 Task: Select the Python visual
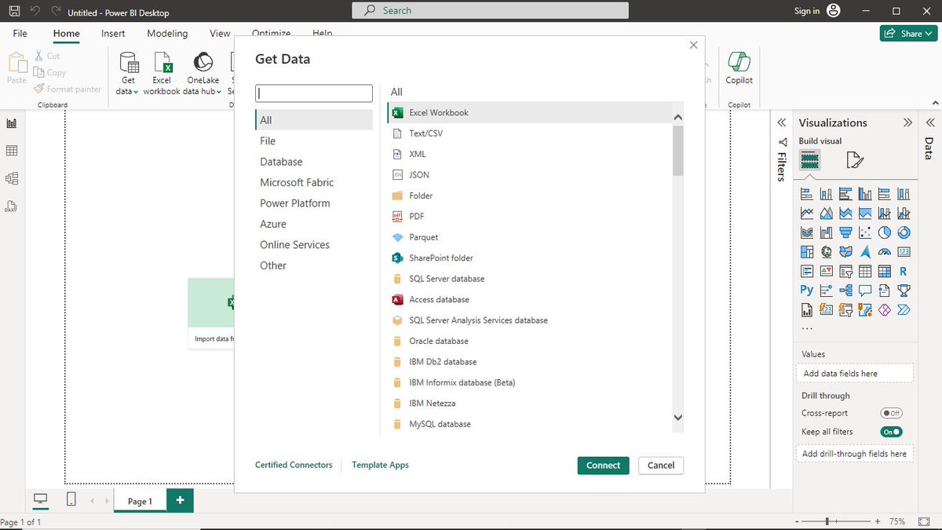807,291
